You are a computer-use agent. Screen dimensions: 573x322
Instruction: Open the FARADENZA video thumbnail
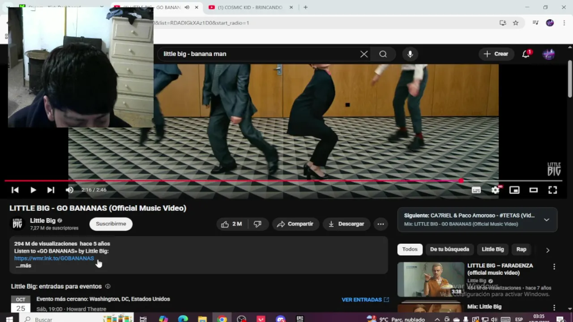(x=431, y=280)
